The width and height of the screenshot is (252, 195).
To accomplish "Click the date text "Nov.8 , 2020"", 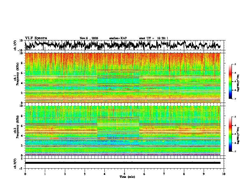I will 89,38.
